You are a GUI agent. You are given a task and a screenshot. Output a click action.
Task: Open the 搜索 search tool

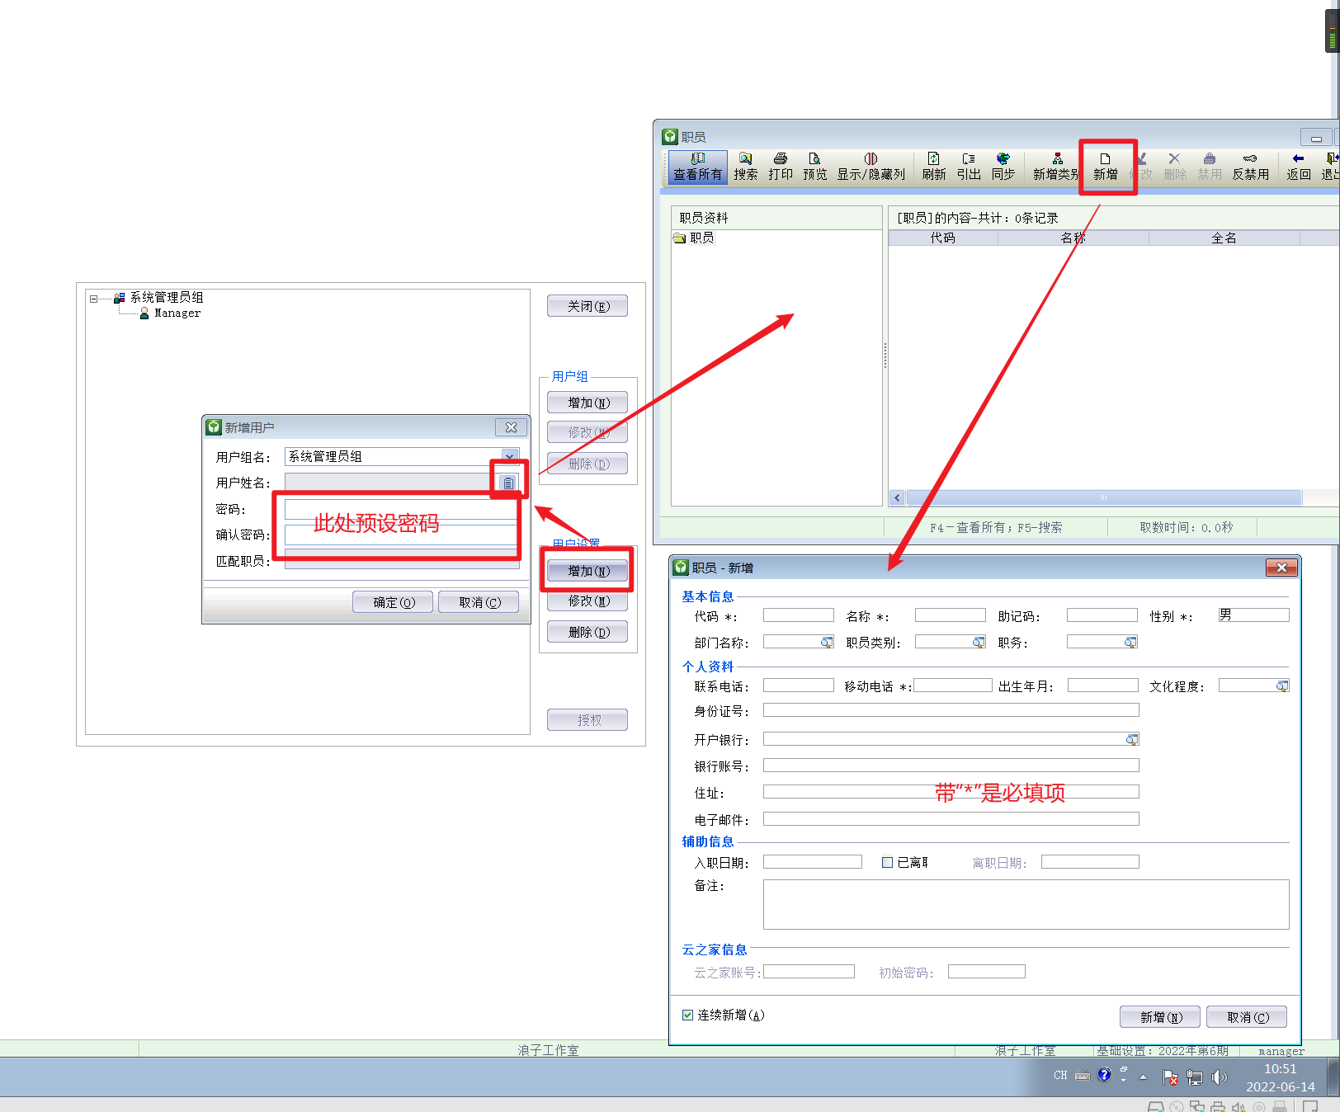pyautogui.click(x=745, y=167)
